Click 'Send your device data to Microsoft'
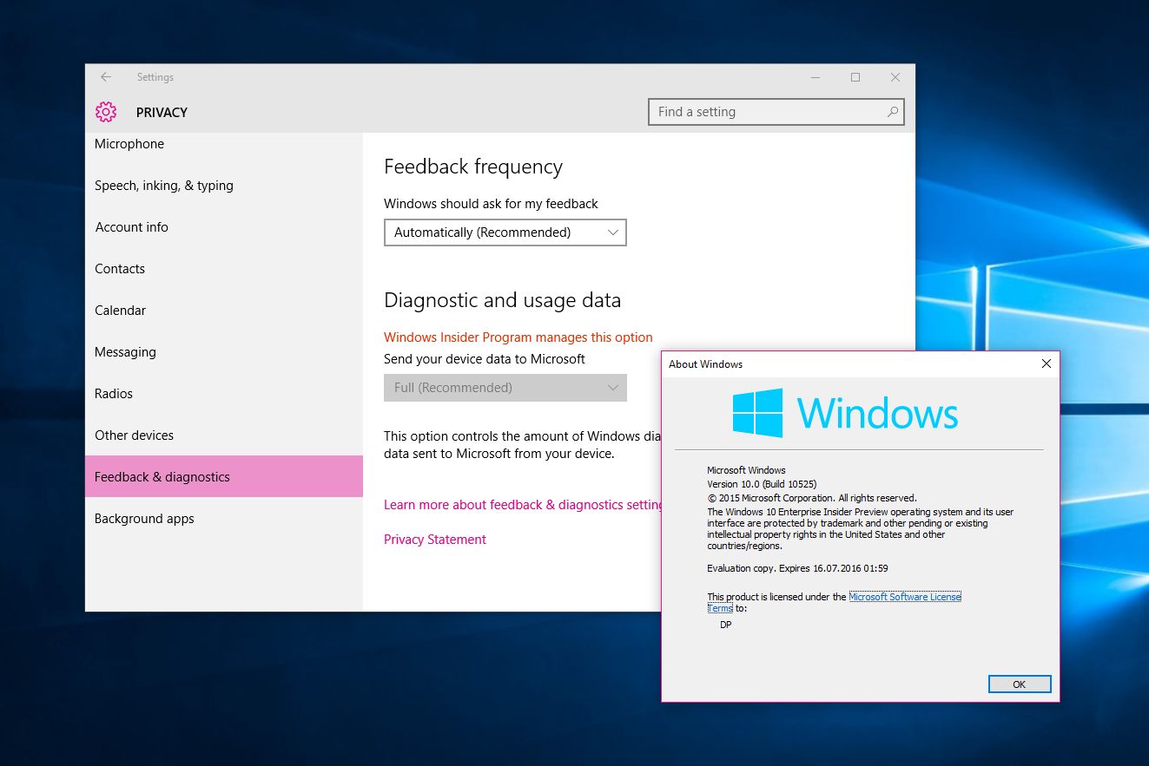The width and height of the screenshot is (1149, 766). [x=485, y=359]
